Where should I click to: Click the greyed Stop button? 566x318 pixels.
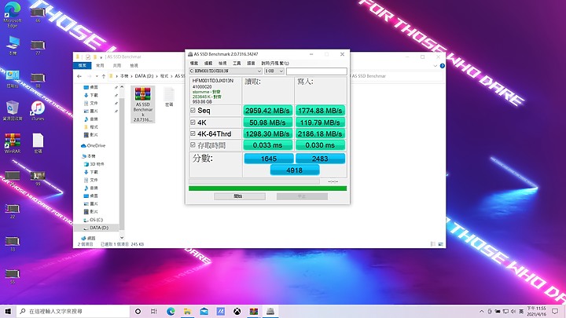(302, 196)
